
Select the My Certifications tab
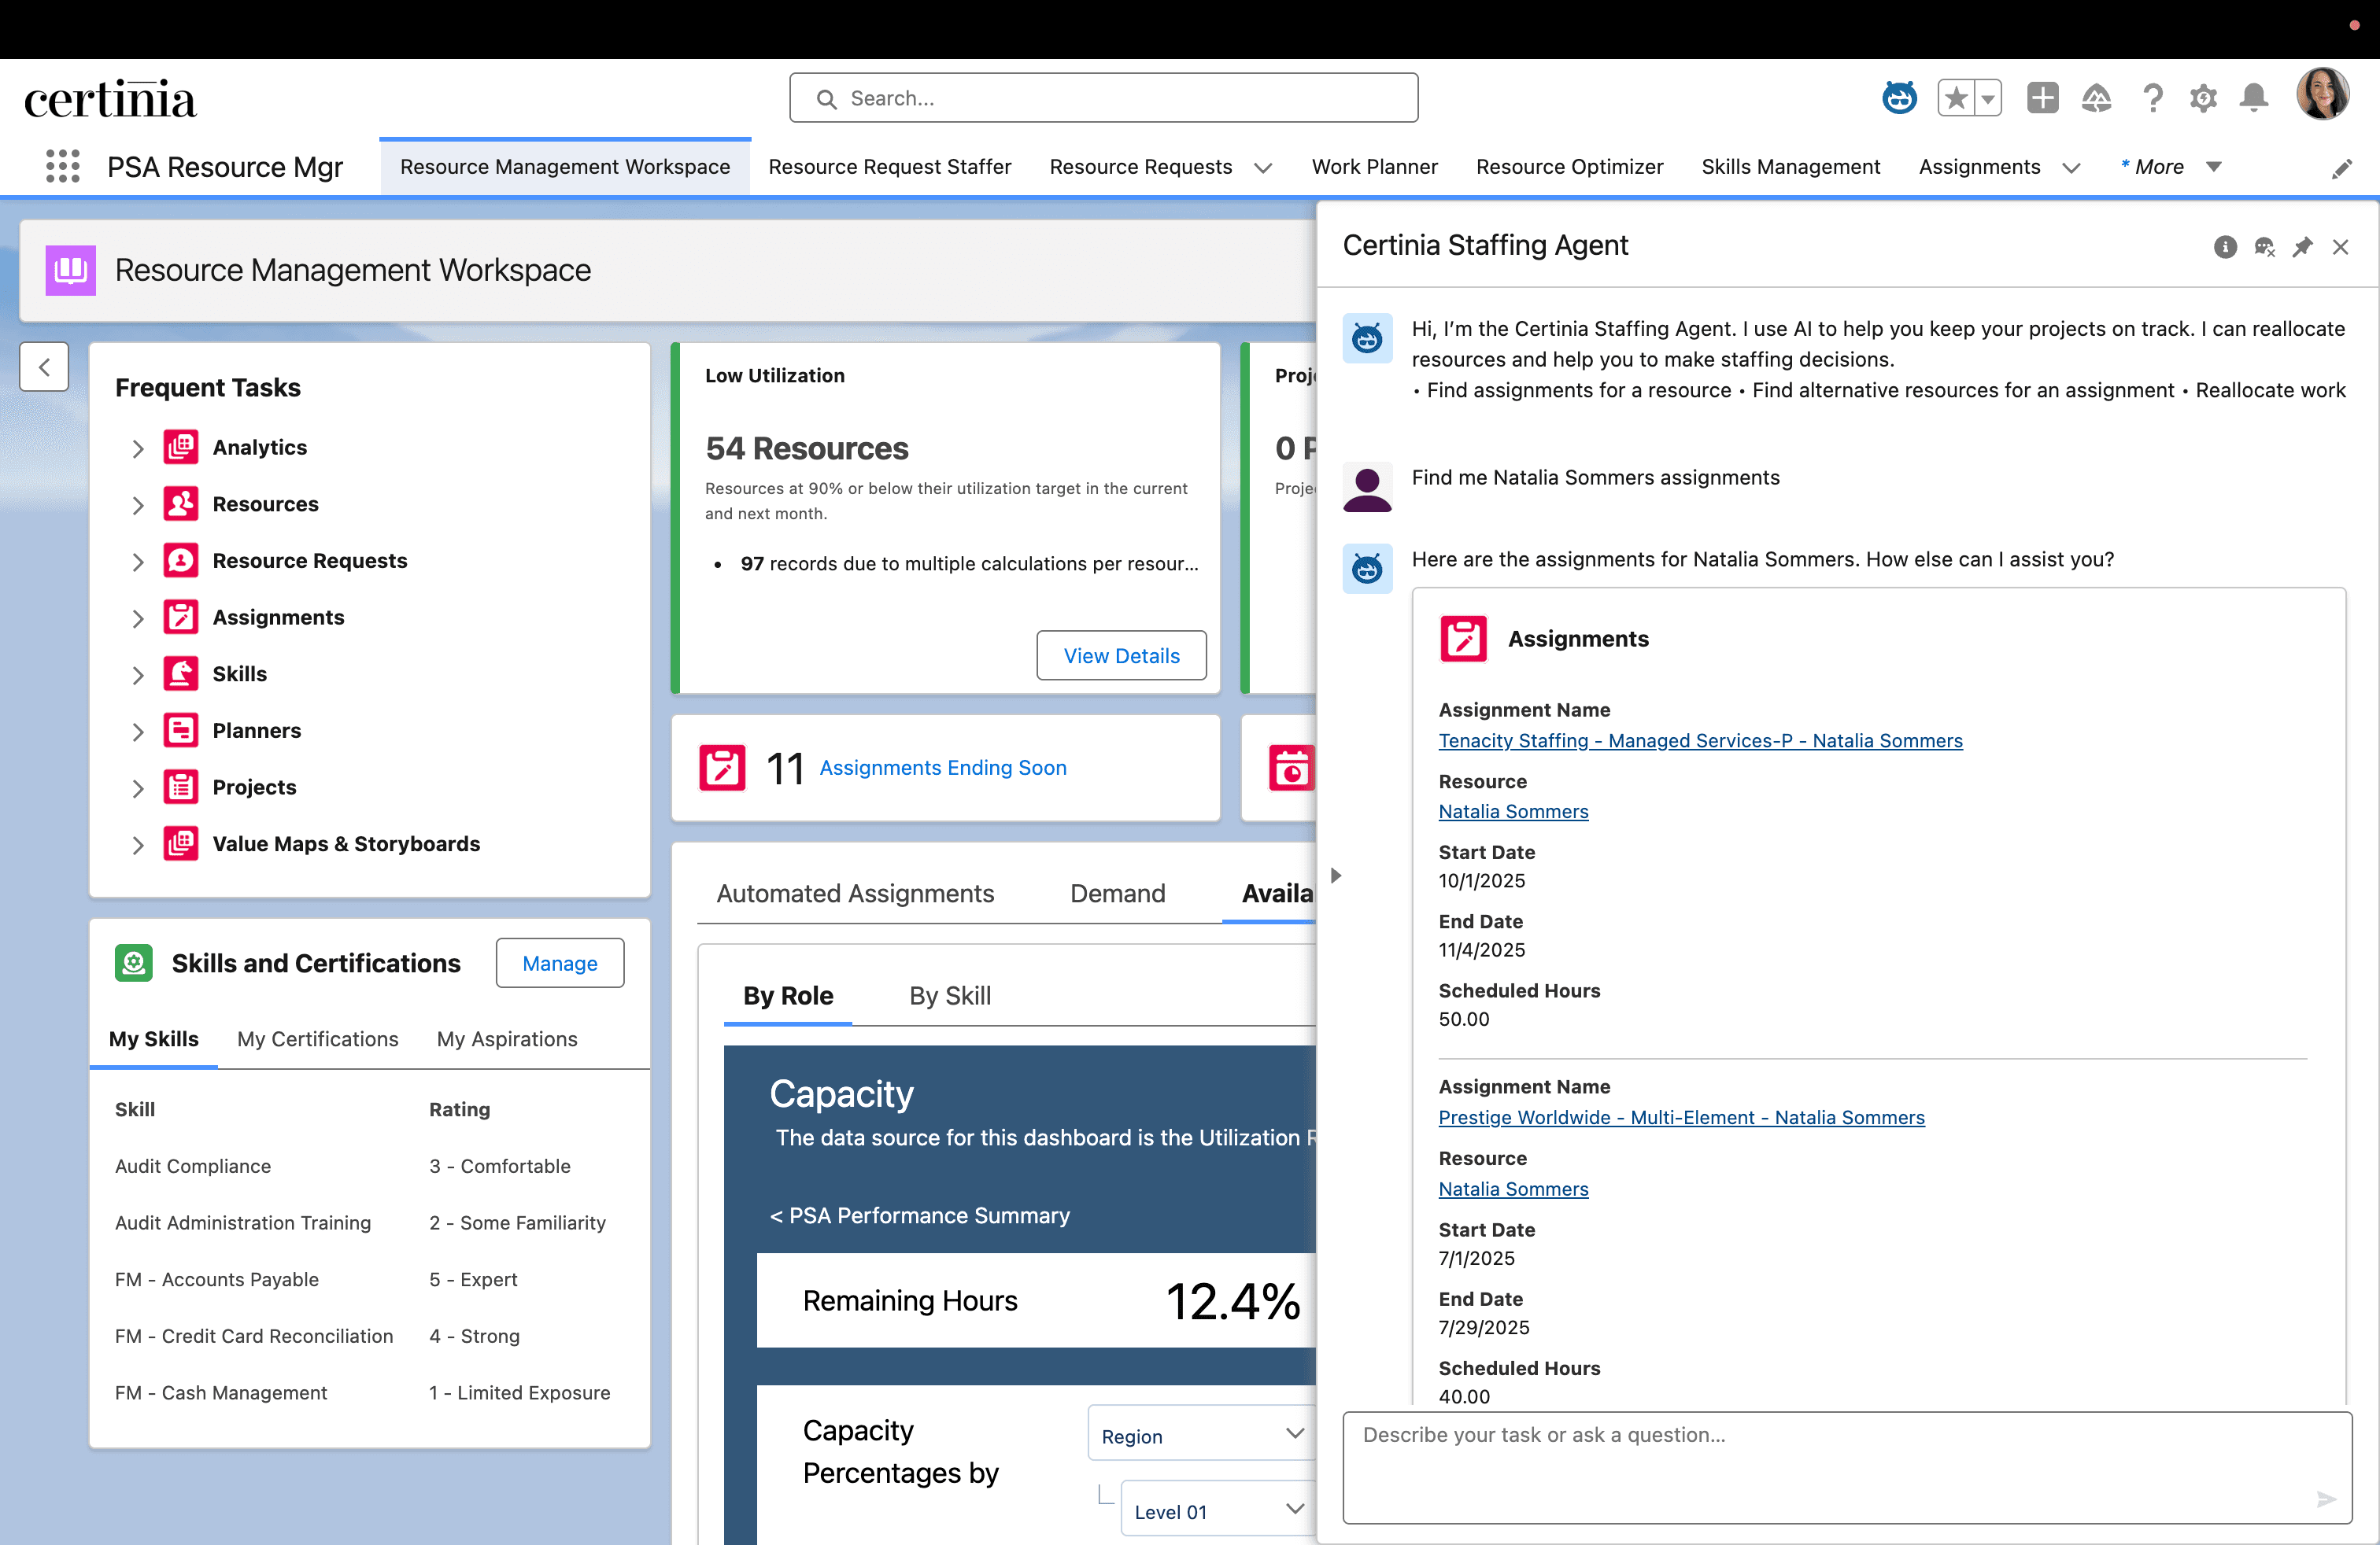click(317, 1038)
